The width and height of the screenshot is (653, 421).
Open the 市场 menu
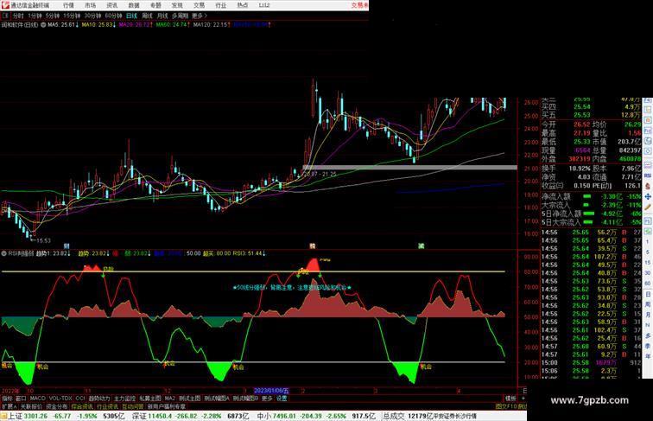[x=90, y=5]
